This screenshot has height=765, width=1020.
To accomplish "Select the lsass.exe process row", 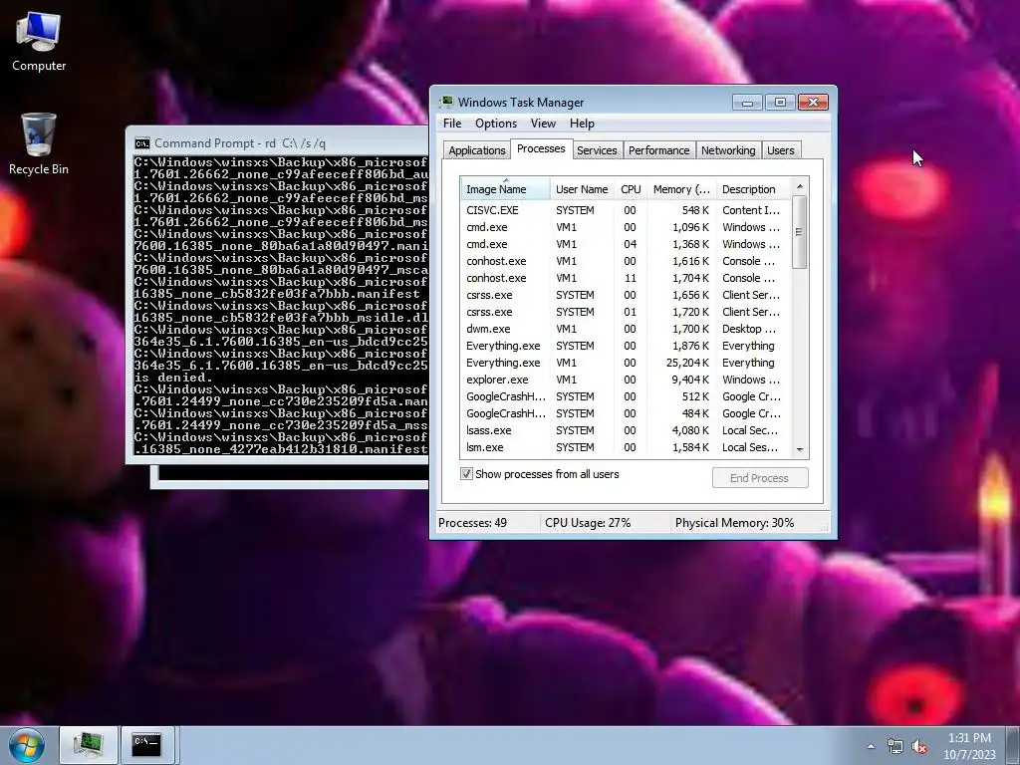I will point(626,430).
